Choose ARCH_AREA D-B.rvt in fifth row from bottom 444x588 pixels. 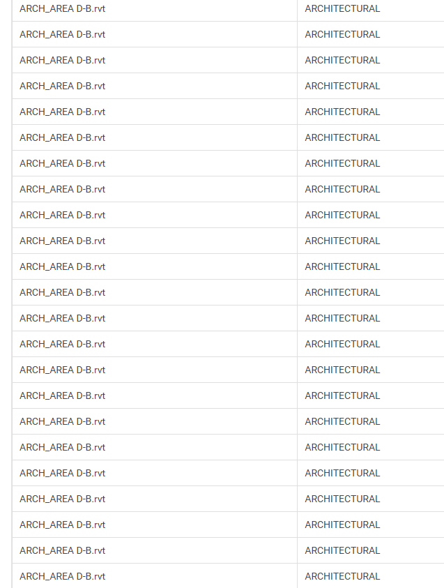coord(62,473)
